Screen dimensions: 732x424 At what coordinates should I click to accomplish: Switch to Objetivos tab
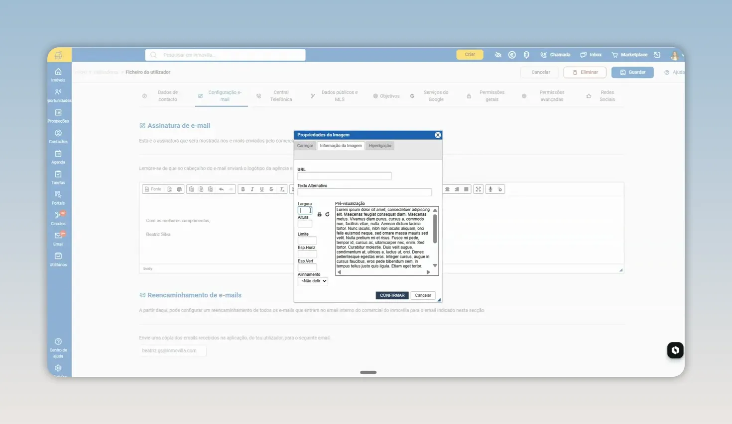click(386, 96)
